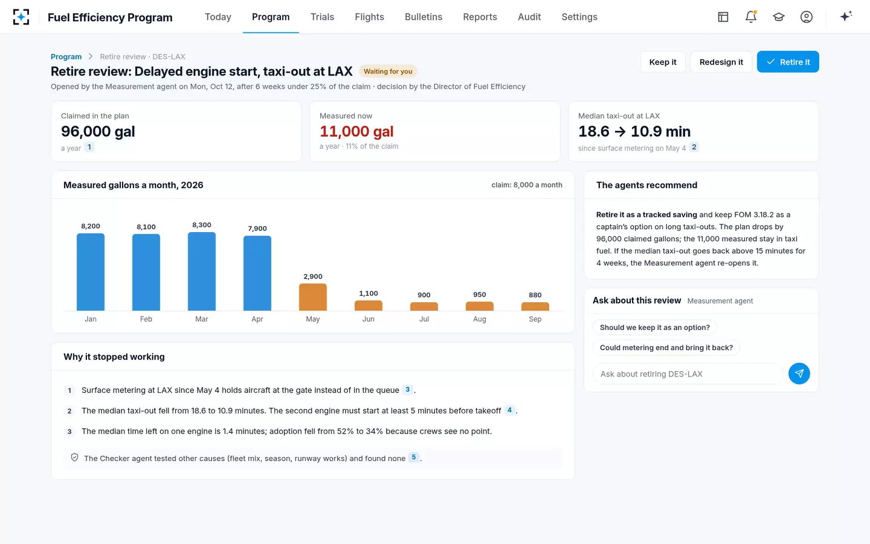
Task: Open the notifications bell
Action: (751, 17)
